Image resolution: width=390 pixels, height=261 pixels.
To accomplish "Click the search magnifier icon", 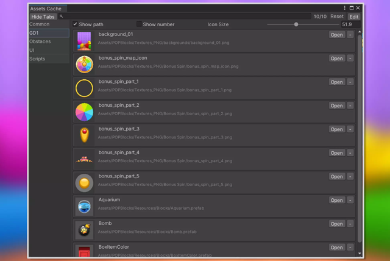I will (61, 16).
